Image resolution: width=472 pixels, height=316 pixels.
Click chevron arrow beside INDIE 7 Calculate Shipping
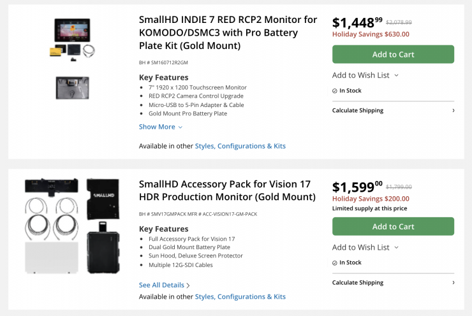(453, 110)
